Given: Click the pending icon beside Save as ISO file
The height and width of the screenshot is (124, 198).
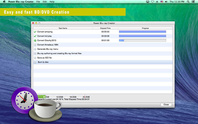Looking at the screenshot, I should tap(35, 58).
